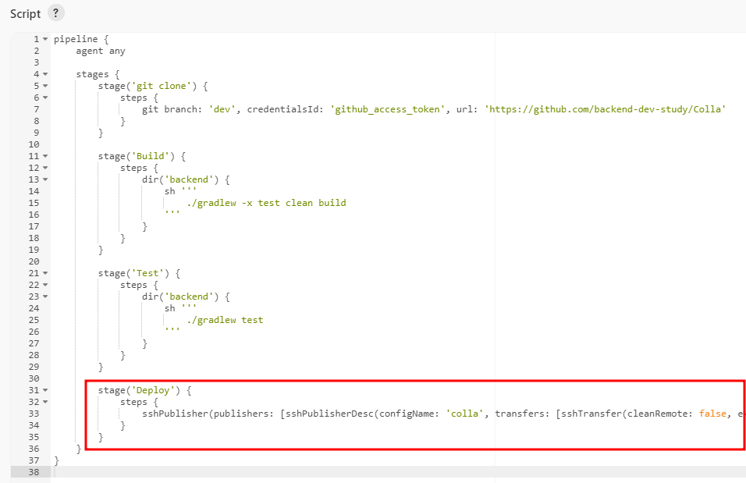Collapse the 'Deploy' stage arrow on line 31
The image size is (746, 483).
45,390
